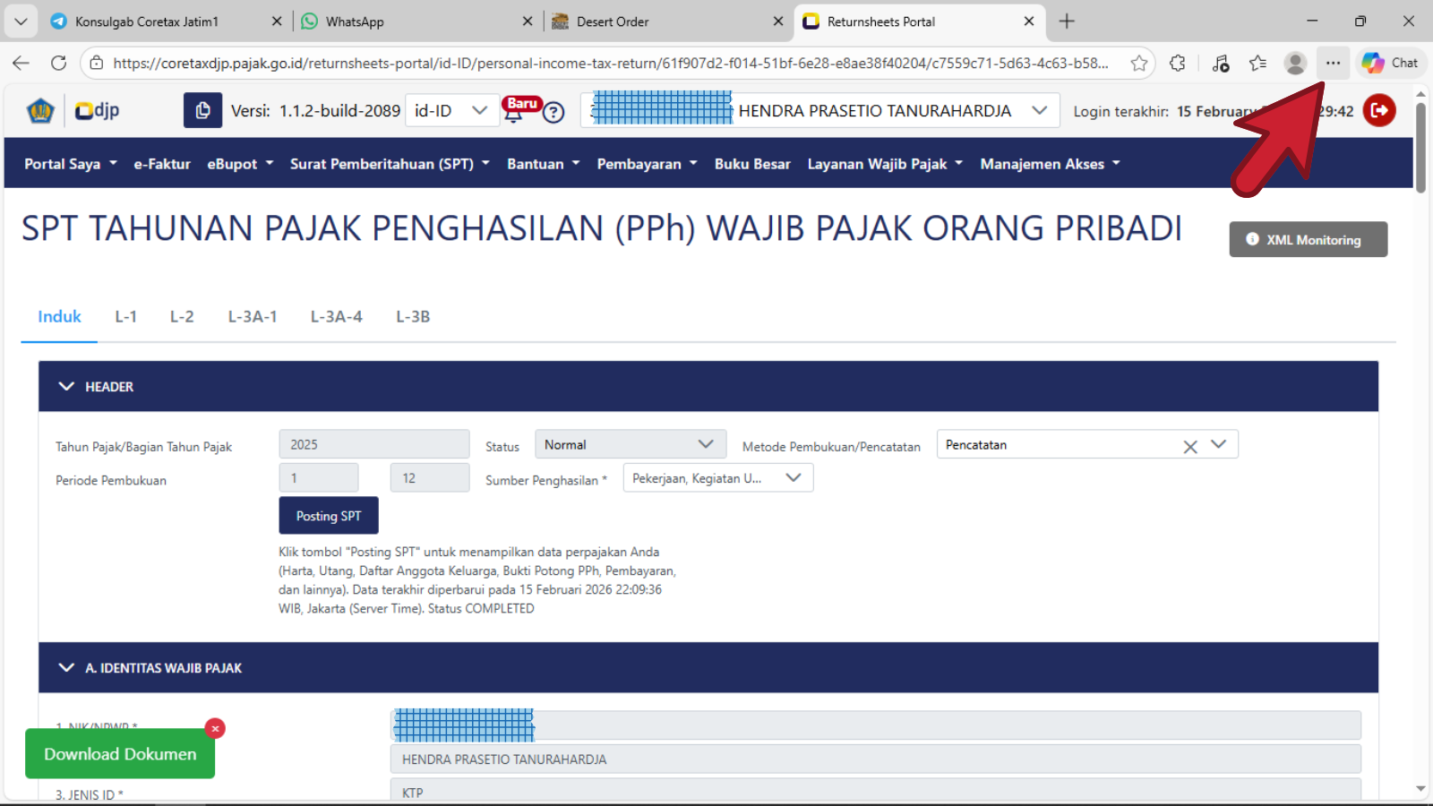Dismiss Download Dokumen with red x badge

coord(215,729)
